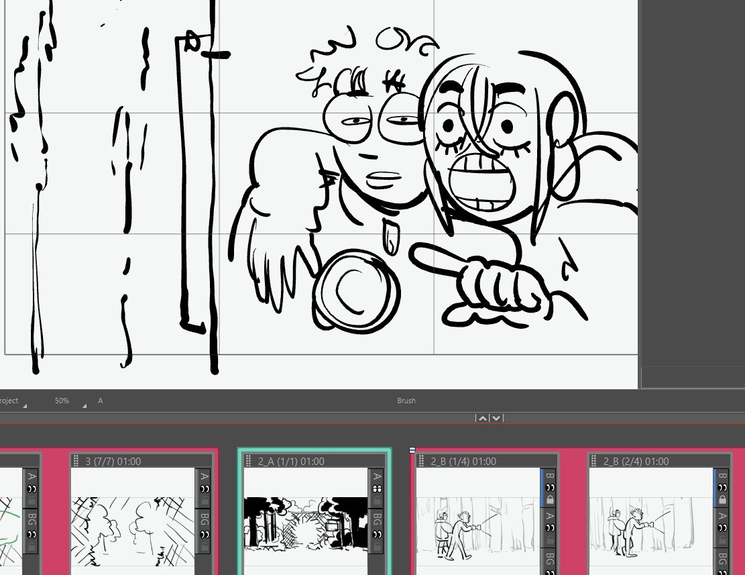Image resolution: width=745 pixels, height=575 pixels.
Task: Click the current layer name A in status bar
Action: [101, 401]
